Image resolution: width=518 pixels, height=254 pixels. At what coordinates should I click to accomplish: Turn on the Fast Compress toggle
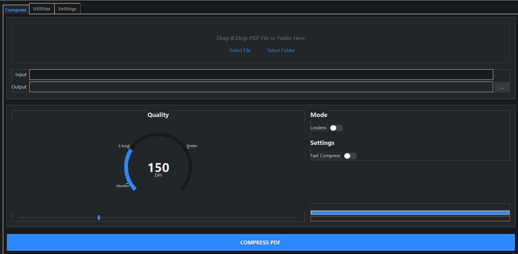pos(350,156)
